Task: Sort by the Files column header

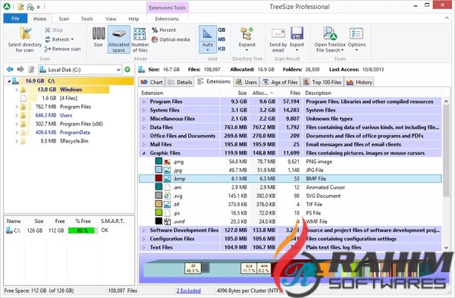Action: (x=290, y=93)
